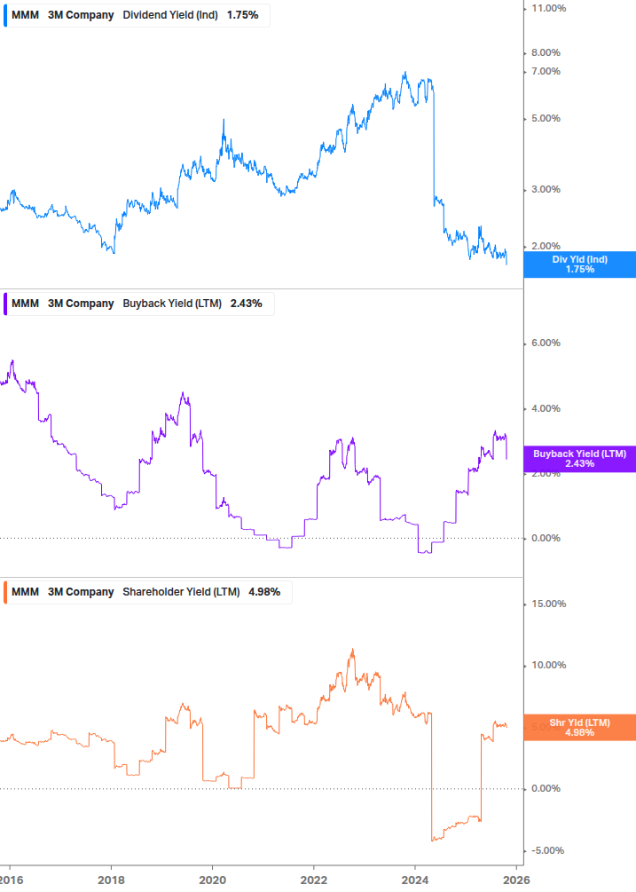Click the purple Buyback Yield color marker

6,304
